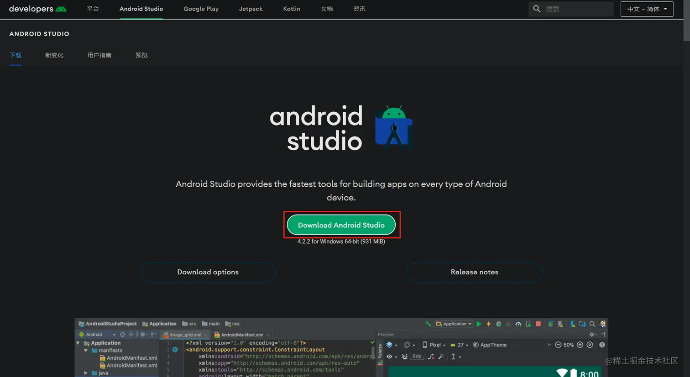Click the 8dp default margins field
Viewport: 690px width, 377px height.
(x=417, y=356)
